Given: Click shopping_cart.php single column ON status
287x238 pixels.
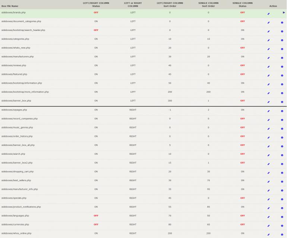Looking at the screenshot, I should pyautogui.click(x=243, y=171).
